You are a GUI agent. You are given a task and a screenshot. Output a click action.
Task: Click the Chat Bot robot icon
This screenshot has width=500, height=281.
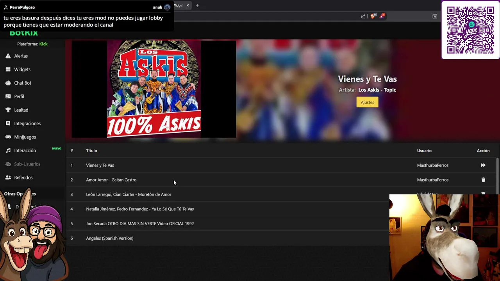8,83
